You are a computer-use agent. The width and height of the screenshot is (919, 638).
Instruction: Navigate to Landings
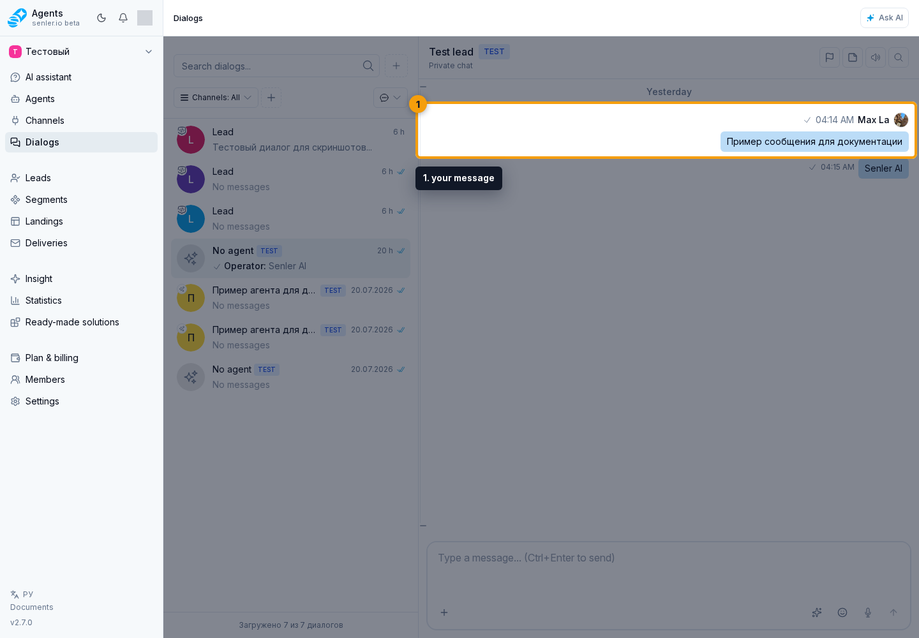[x=81, y=221]
